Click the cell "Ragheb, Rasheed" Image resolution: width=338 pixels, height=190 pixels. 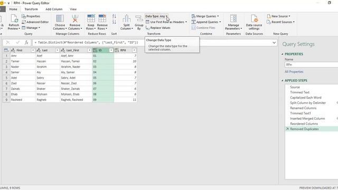tap(76, 100)
